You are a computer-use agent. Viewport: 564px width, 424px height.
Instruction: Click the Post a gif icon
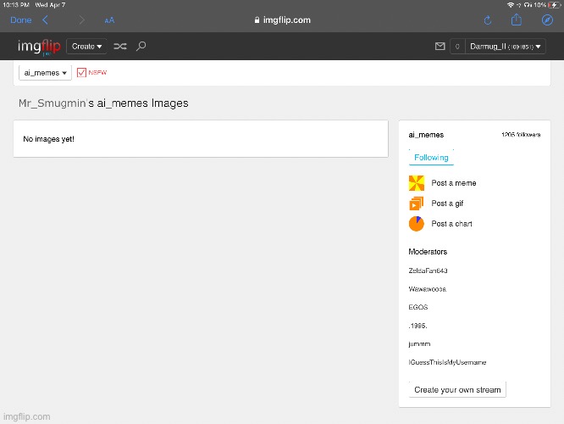pos(416,204)
